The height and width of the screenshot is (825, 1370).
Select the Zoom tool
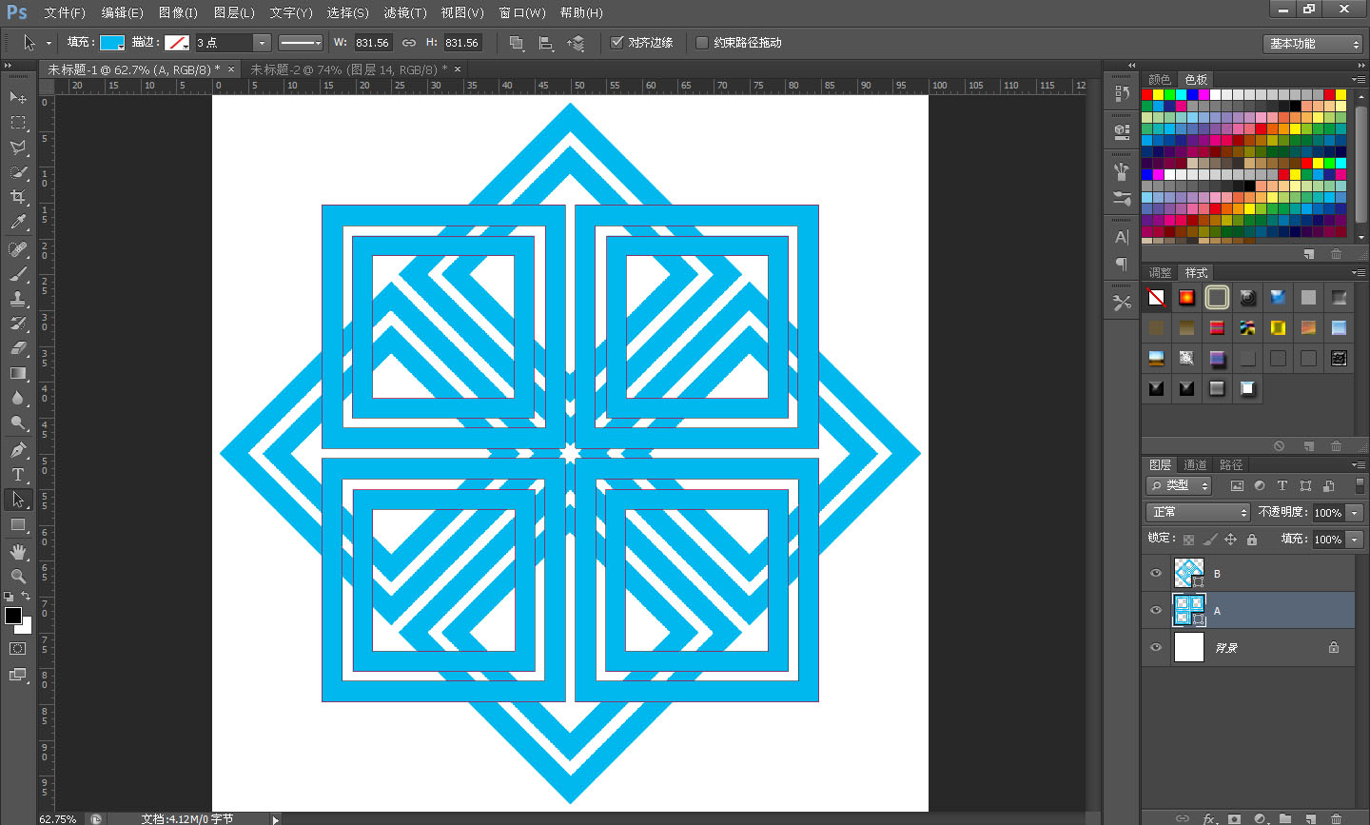(x=18, y=576)
